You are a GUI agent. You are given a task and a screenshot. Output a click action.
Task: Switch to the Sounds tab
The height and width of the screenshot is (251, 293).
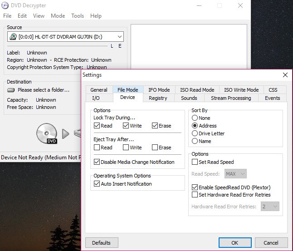coord(189,98)
